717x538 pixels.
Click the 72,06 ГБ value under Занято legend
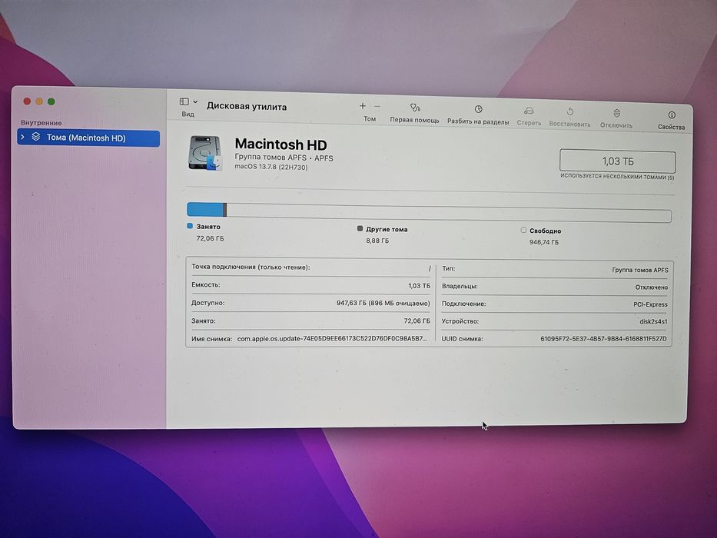coord(211,238)
